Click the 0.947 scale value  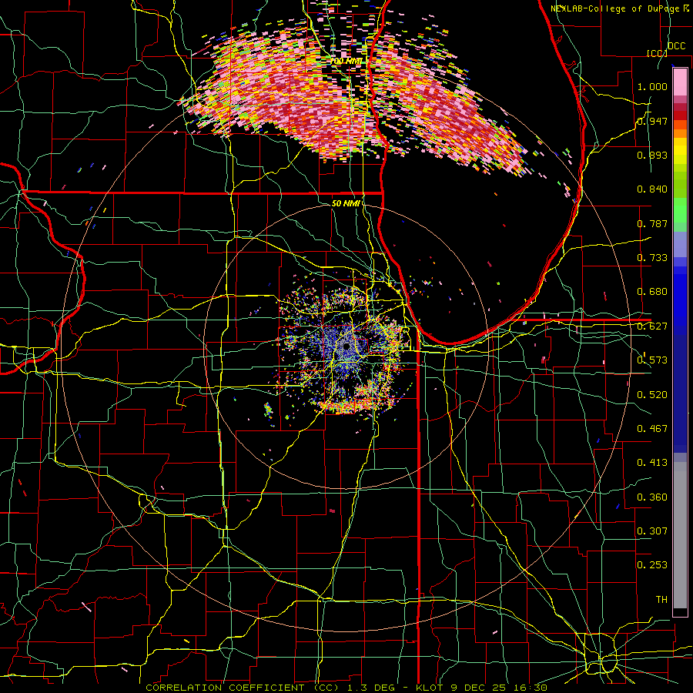652,121
